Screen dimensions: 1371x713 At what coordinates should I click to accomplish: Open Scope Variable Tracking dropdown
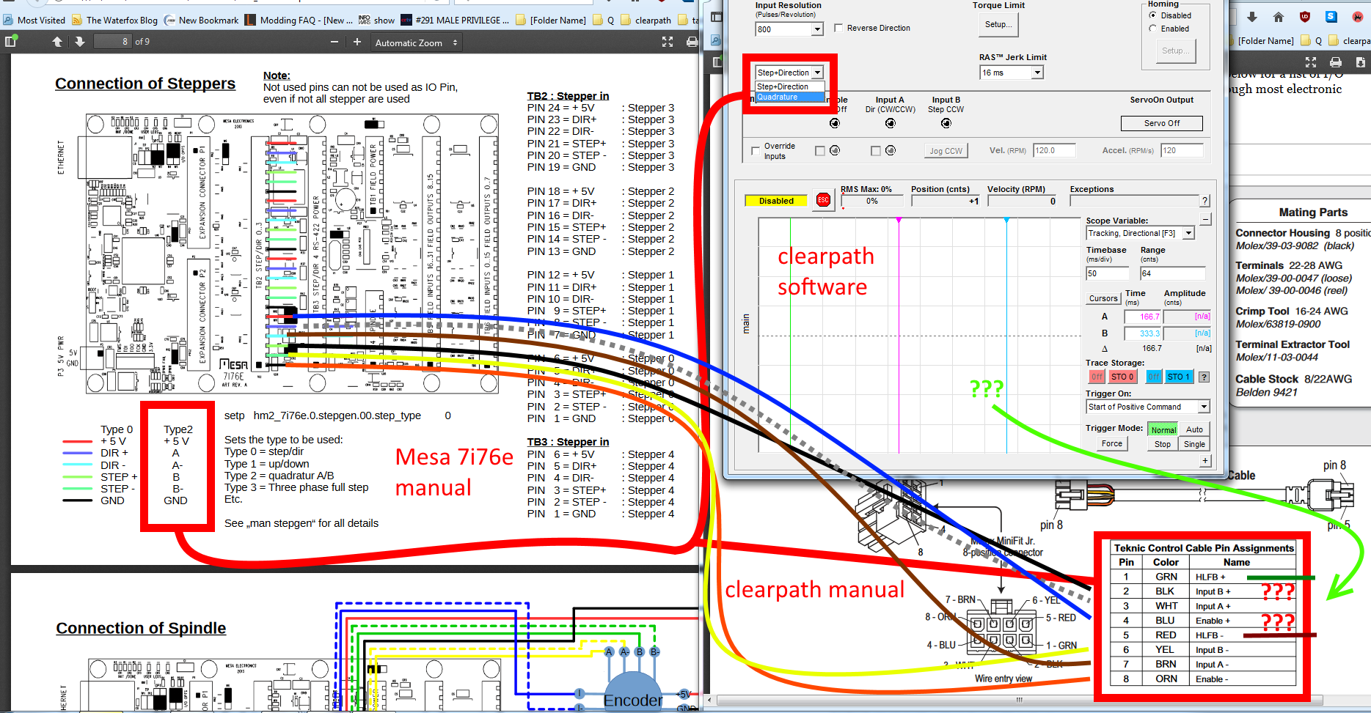pos(1189,233)
